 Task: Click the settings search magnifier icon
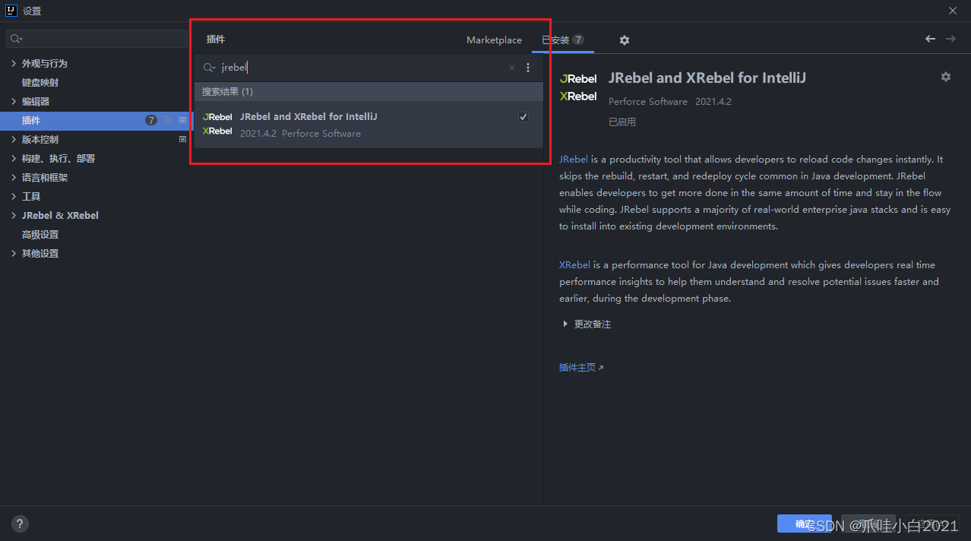tap(17, 39)
